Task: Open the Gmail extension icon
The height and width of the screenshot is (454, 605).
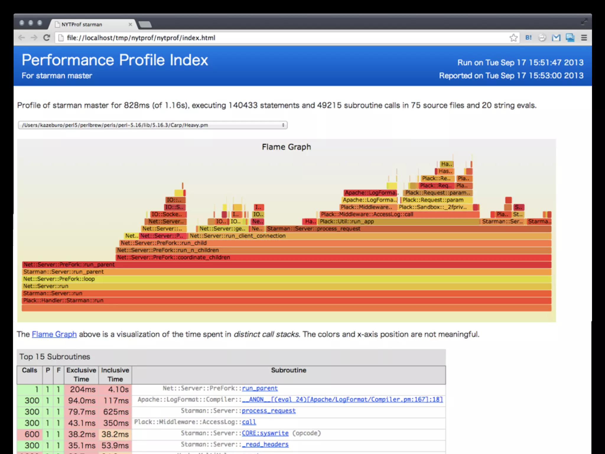Action: click(x=556, y=38)
